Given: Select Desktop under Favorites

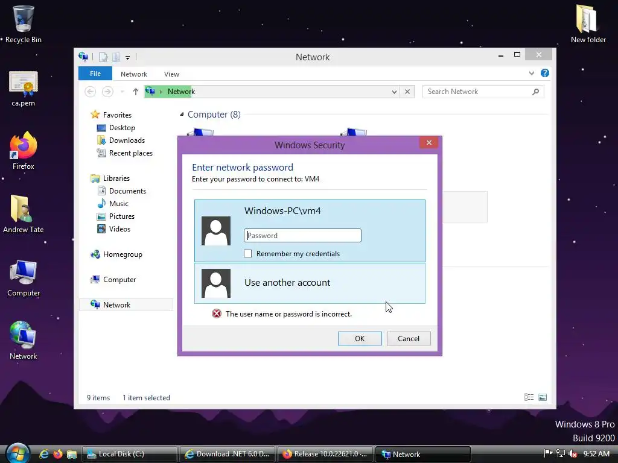Looking at the screenshot, I should (x=116, y=128).
